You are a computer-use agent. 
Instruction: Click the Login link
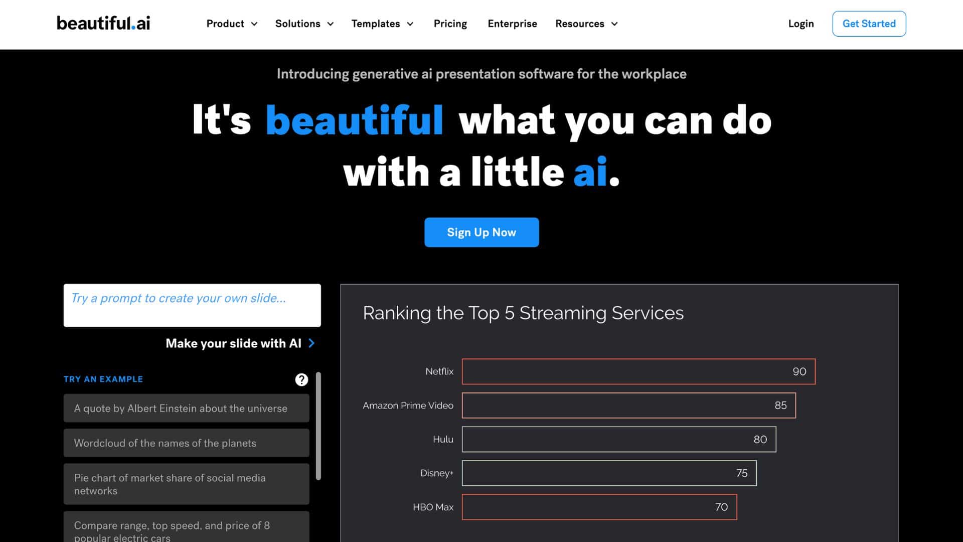pos(801,24)
